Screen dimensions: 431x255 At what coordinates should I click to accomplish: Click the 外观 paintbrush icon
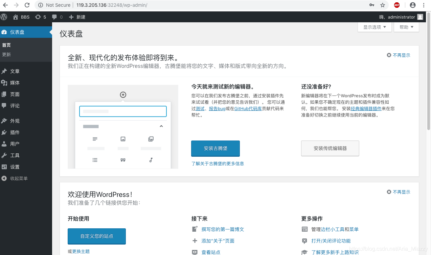click(x=4, y=121)
